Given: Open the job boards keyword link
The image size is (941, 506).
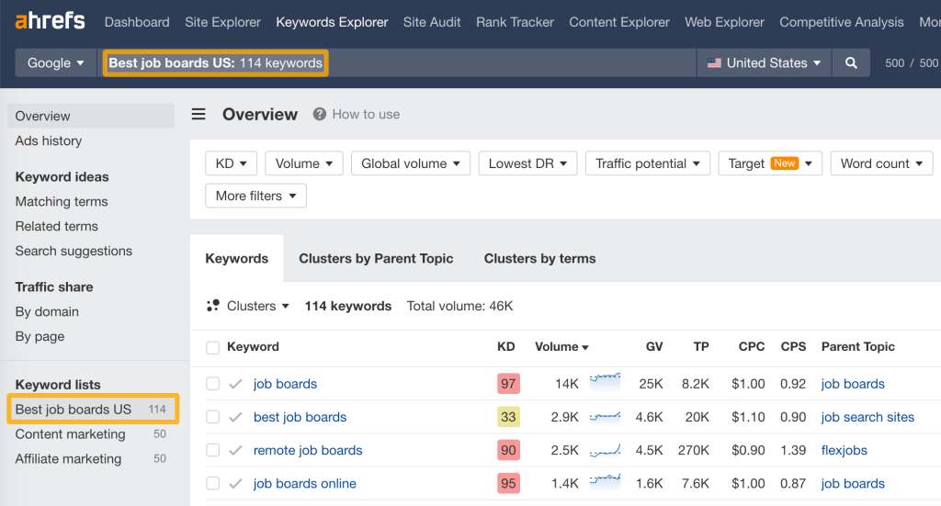Looking at the screenshot, I should [x=285, y=384].
